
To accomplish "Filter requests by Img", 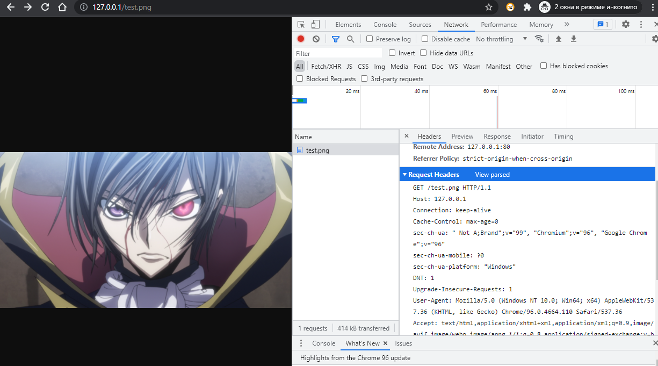I will coord(380,67).
